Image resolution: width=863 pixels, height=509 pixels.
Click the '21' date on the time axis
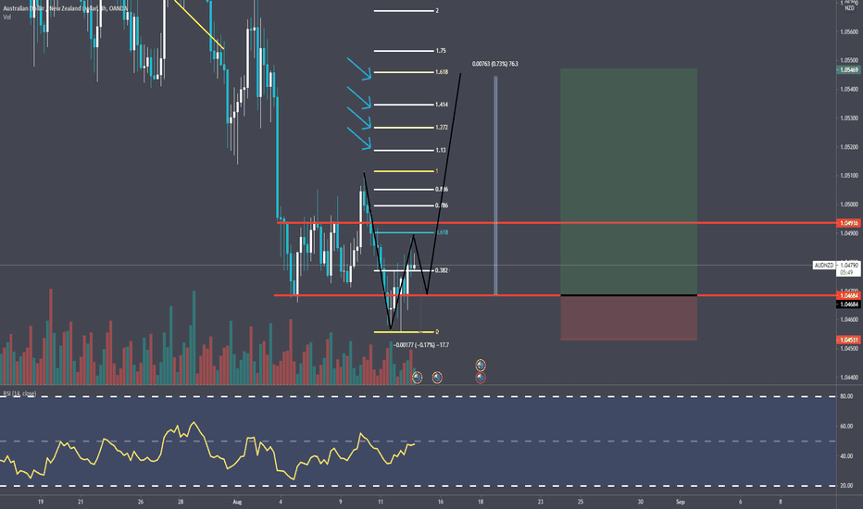click(81, 502)
